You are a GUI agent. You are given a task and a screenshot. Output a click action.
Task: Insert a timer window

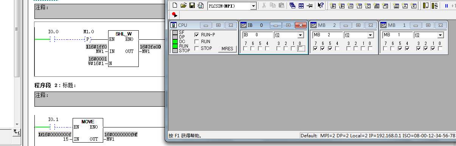tap(359, 6)
